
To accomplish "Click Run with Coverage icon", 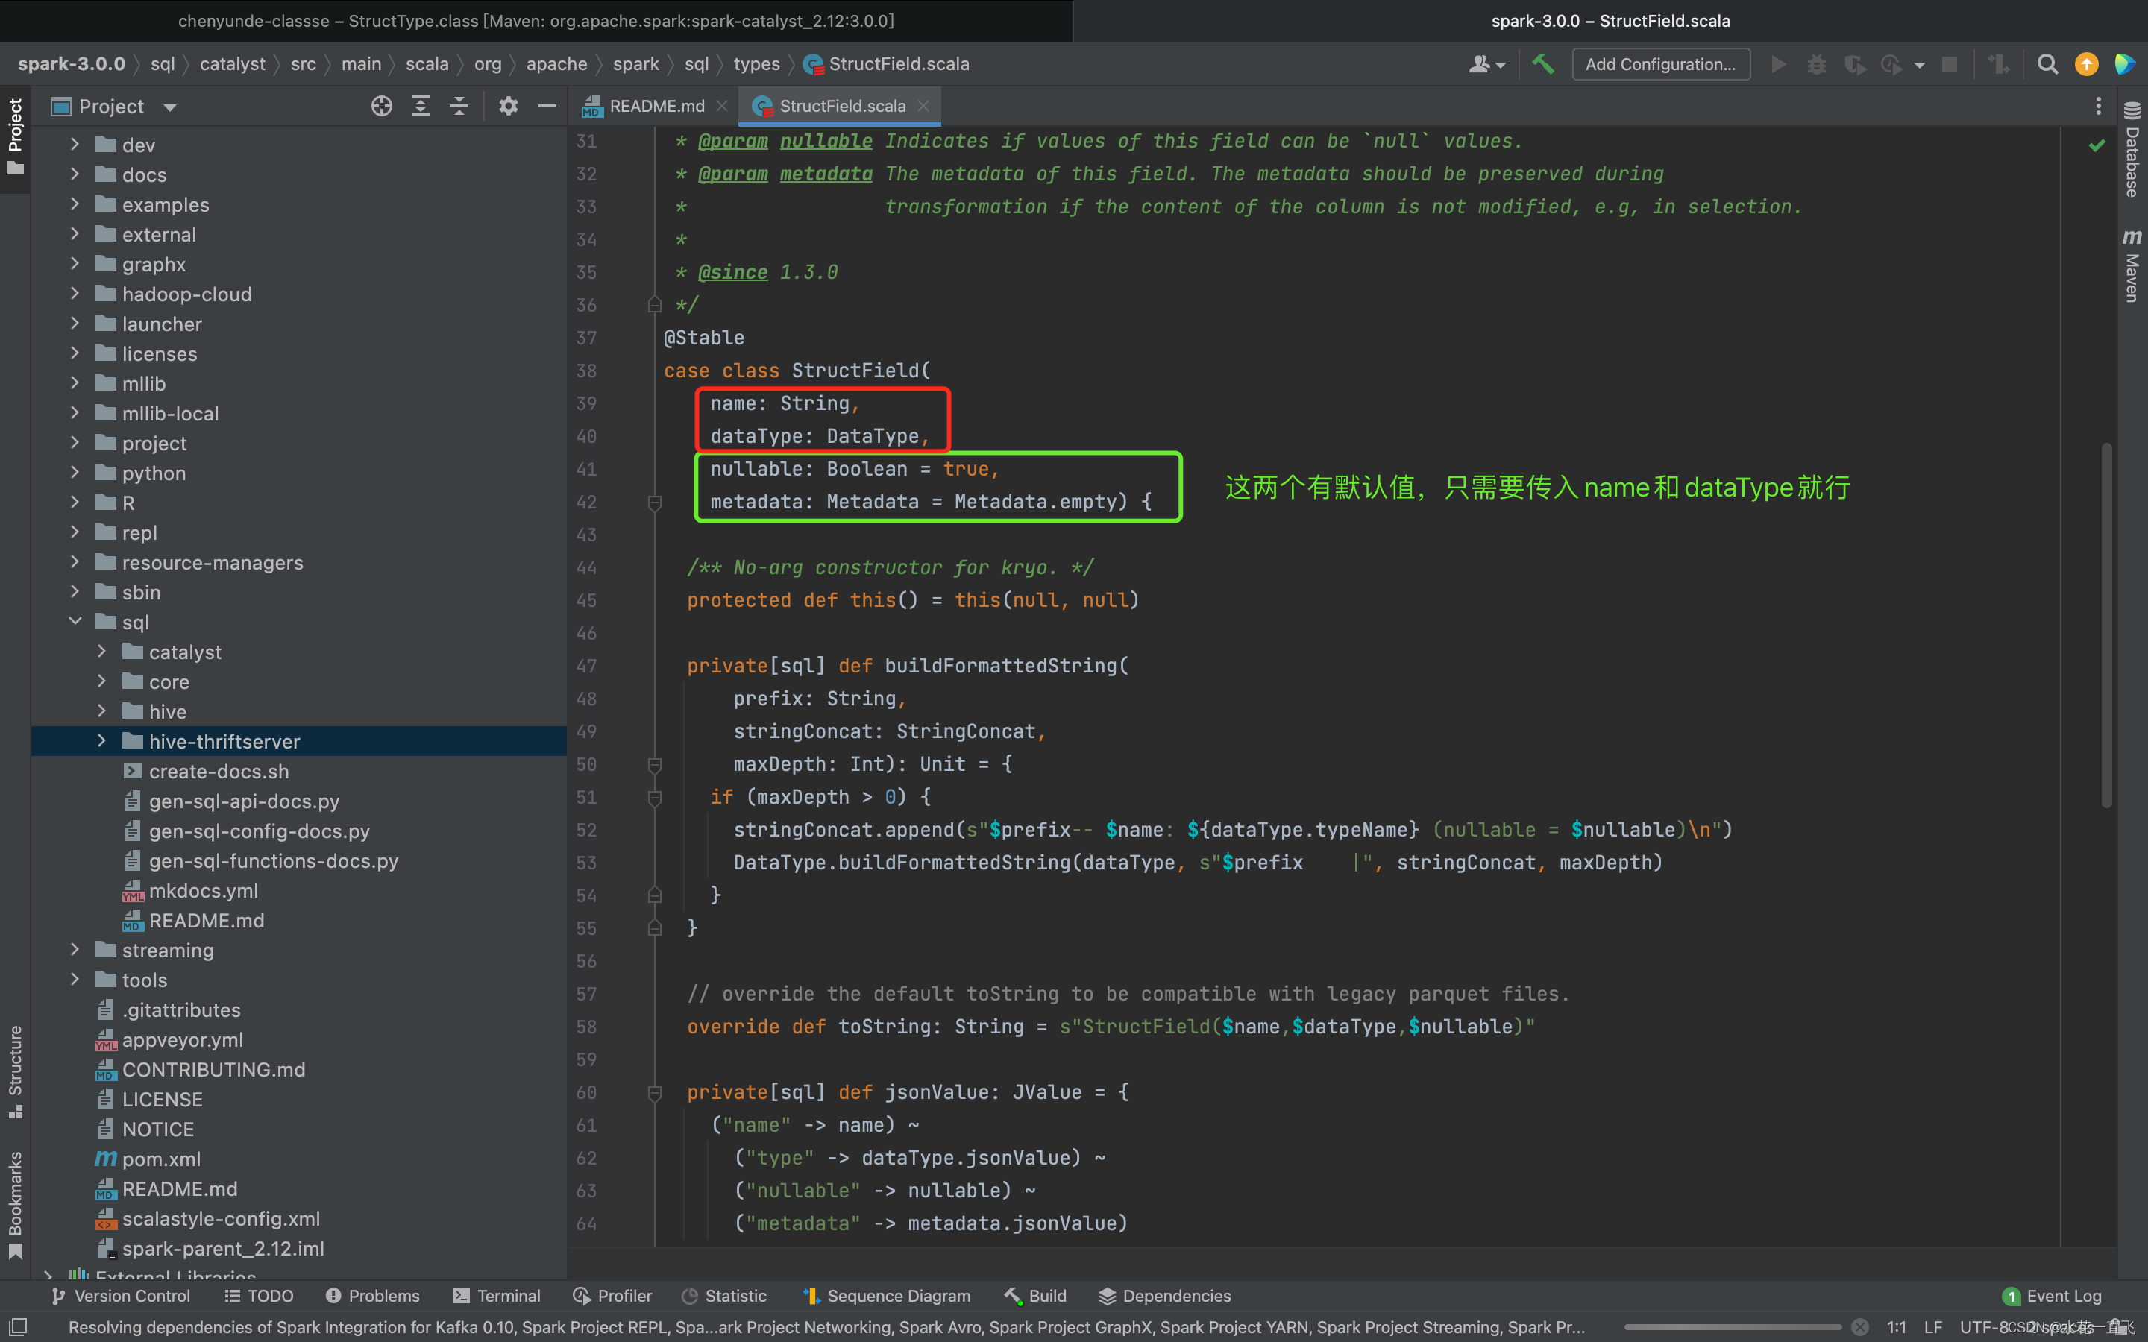I will [1854, 64].
